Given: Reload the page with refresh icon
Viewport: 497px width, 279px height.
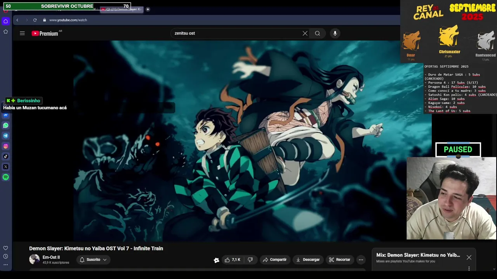Looking at the screenshot, I should pos(35,20).
